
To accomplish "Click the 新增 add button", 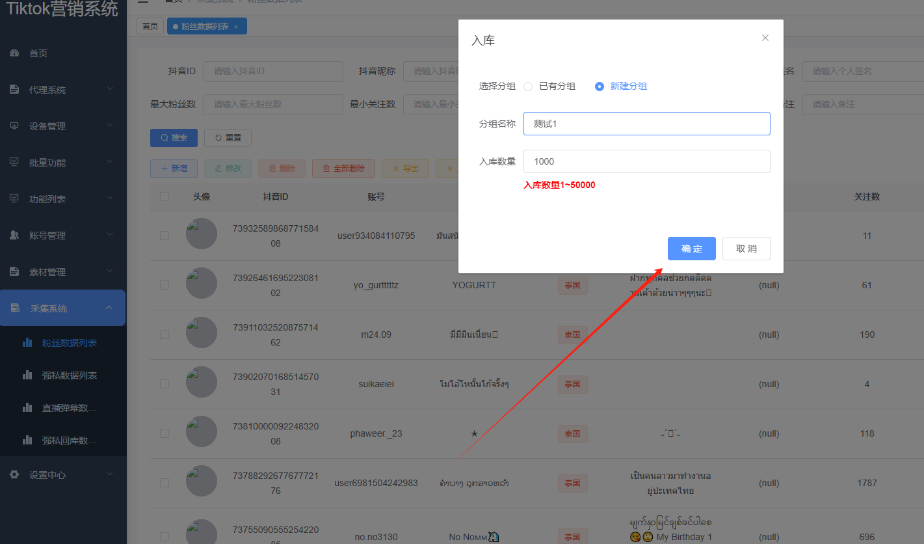I will pos(174,169).
